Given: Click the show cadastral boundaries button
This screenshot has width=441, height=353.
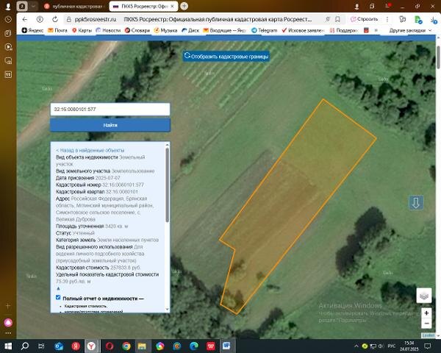Looking at the screenshot, I should (x=226, y=57).
